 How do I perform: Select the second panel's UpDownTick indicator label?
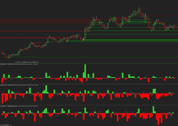(x=19, y=85)
